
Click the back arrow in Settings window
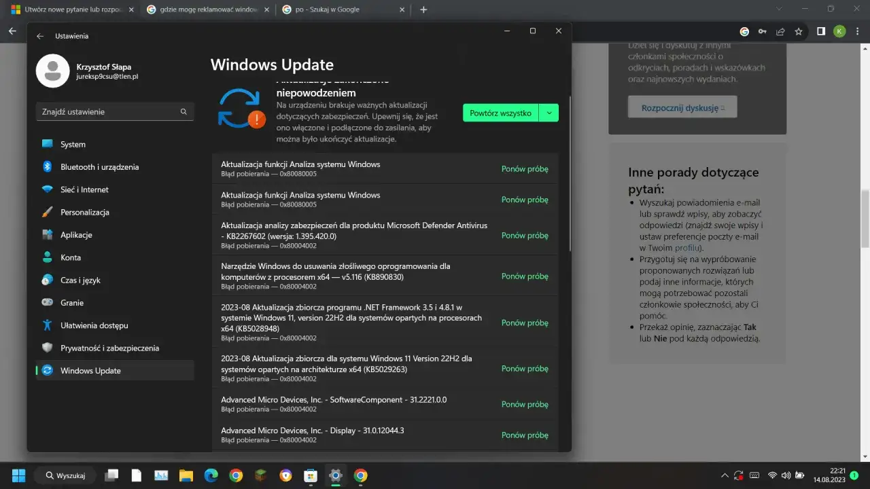[40, 36]
